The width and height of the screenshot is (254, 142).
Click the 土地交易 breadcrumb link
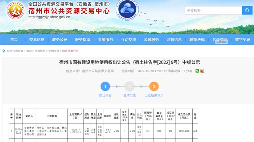click(54, 51)
